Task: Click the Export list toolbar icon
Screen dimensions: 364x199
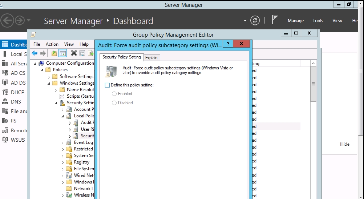Action: pos(91,53)
